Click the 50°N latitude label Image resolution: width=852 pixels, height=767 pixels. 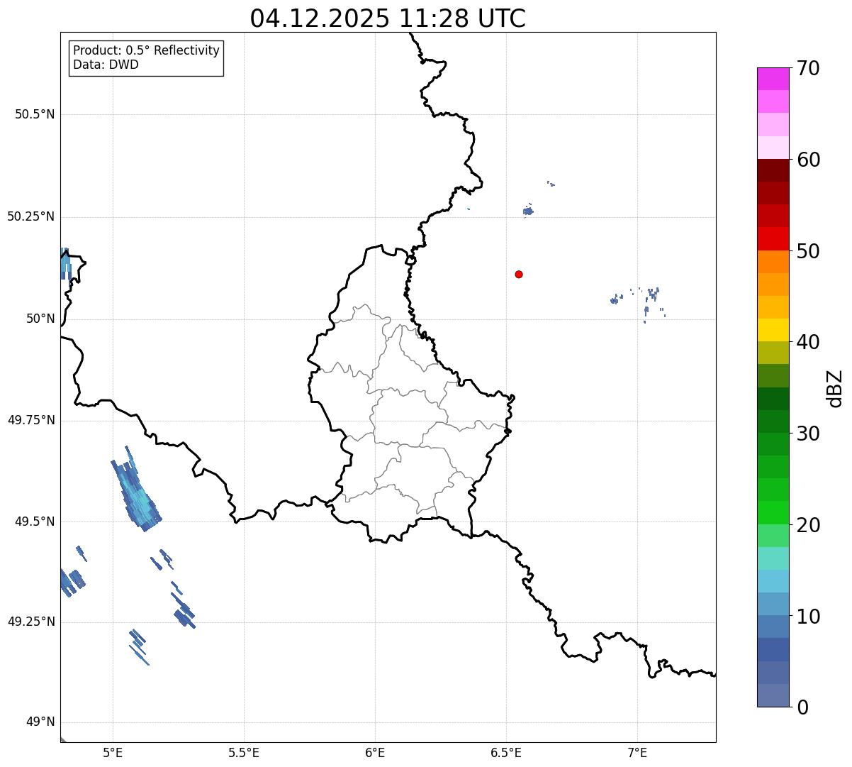(41, 319)
